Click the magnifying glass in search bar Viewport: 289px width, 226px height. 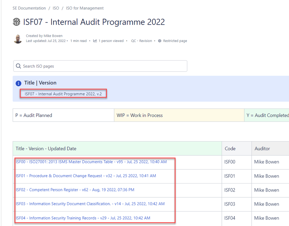click(18, 66)
